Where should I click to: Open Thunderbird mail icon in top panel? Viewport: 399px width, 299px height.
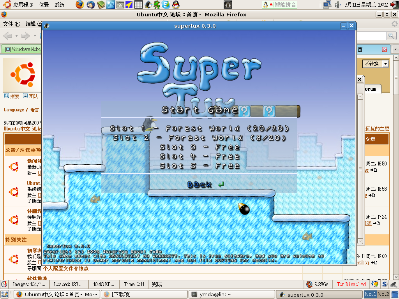point(90,5)
